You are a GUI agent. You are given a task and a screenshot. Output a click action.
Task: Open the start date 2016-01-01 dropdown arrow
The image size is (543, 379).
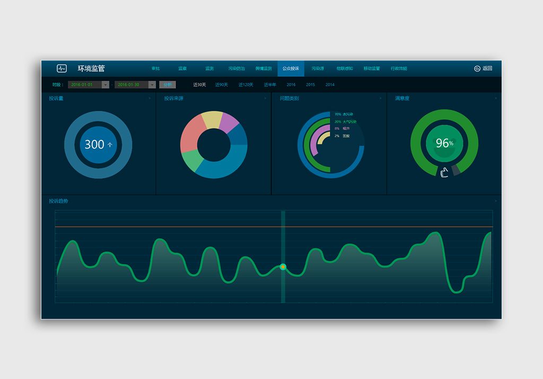tap(106, 85)
